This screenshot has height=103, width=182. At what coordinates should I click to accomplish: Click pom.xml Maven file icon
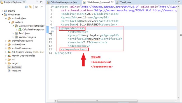(x=9, y=67)
